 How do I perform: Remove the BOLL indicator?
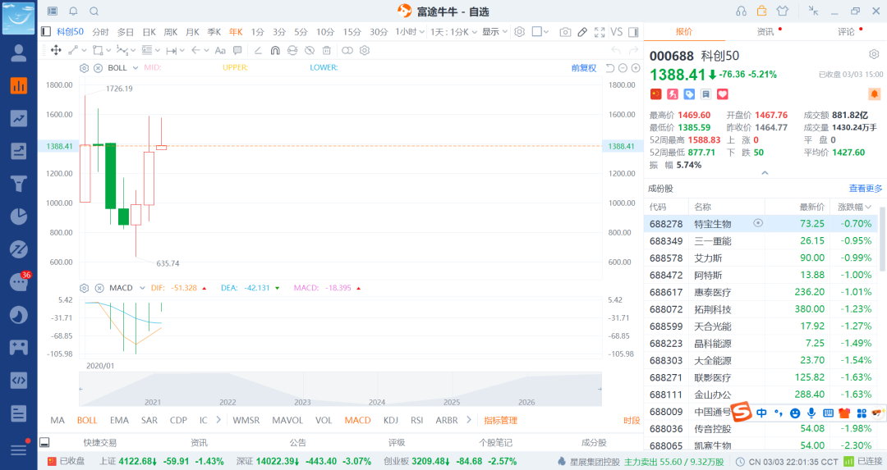click(x=98, y=68)
